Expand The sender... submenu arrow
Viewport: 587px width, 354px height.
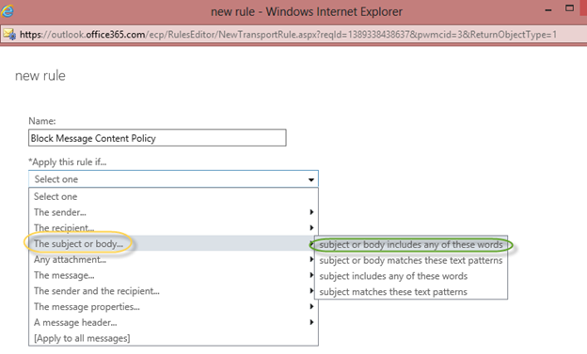[311, 212]
